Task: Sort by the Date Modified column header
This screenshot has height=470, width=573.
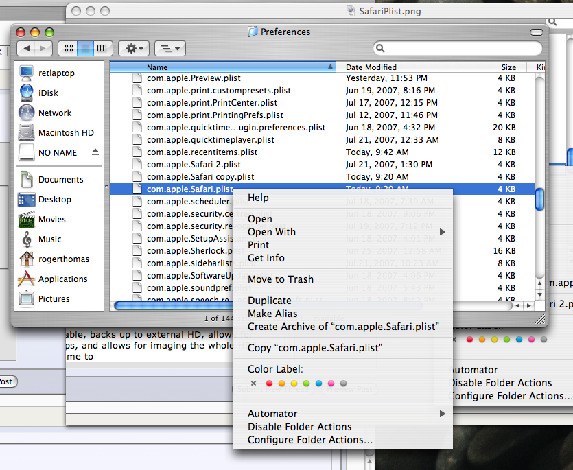Action: coord(397,67)
